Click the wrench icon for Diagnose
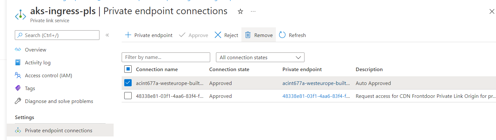 18,101
